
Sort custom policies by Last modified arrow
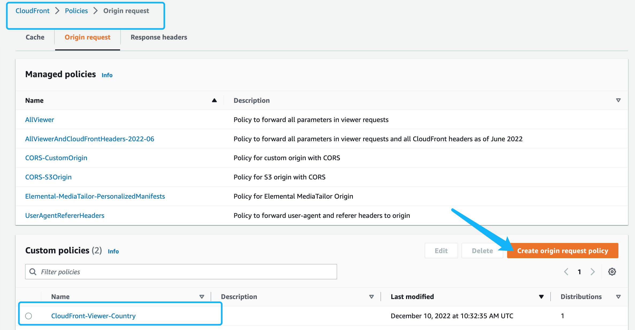(x=541, y=297)
